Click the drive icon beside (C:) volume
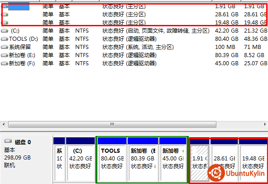268x184 pixels. pyautogui.click(x=5, y=31)
